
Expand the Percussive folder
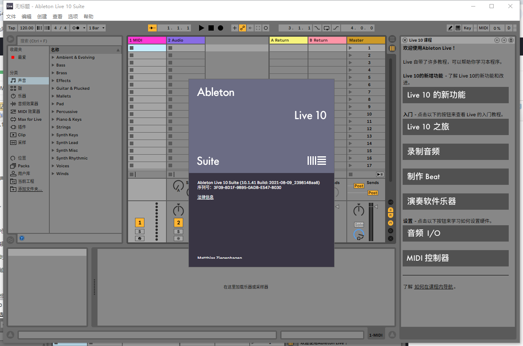point(53,112)
